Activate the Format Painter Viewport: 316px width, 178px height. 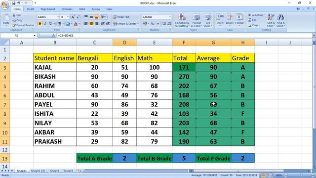point(23,25)
